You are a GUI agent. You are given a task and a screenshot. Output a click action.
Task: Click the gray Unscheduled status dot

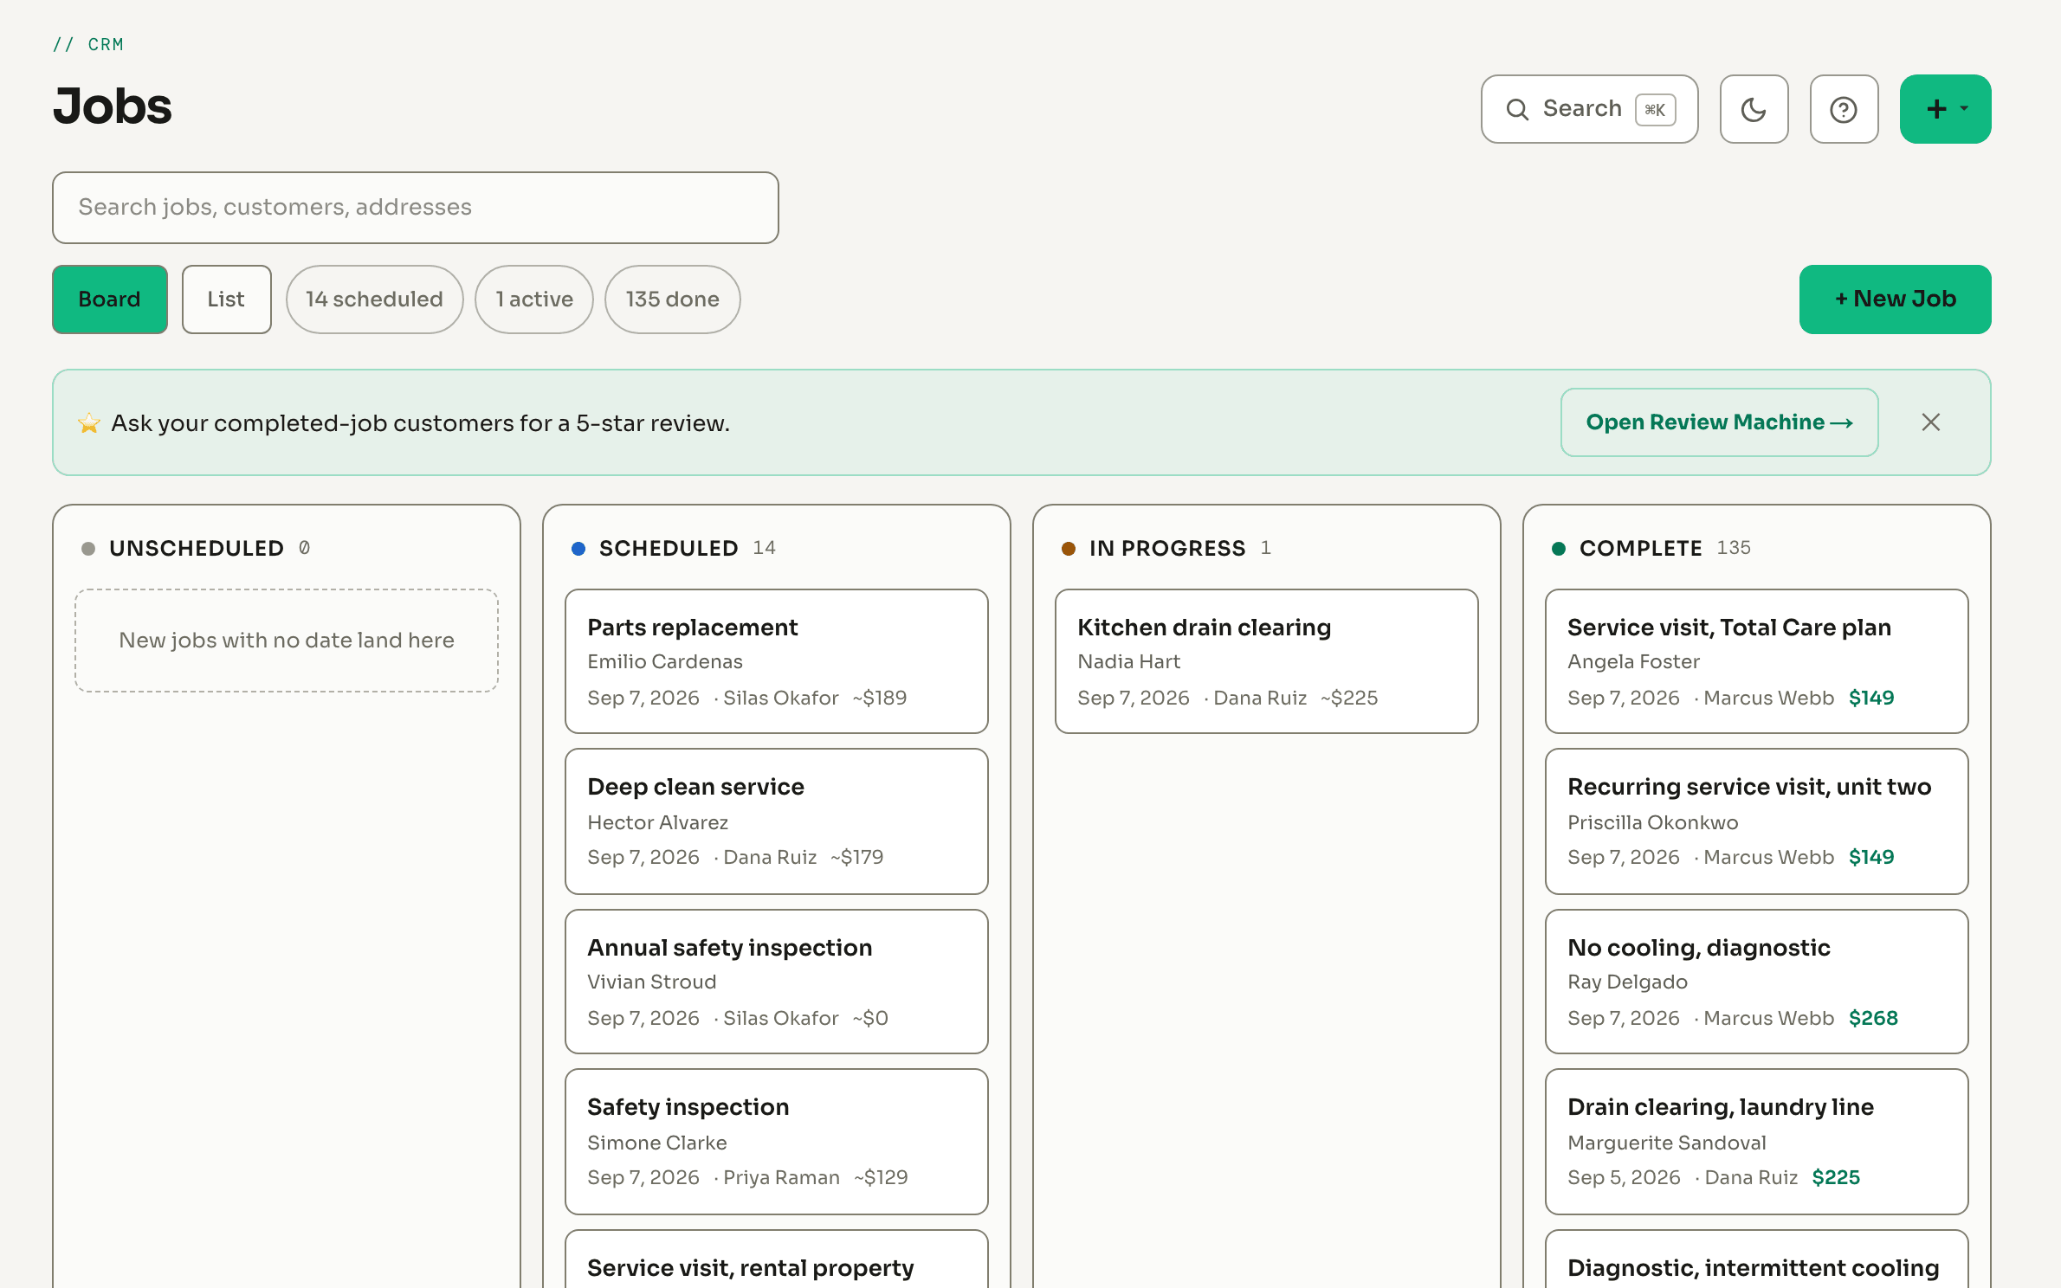[88, 548]
